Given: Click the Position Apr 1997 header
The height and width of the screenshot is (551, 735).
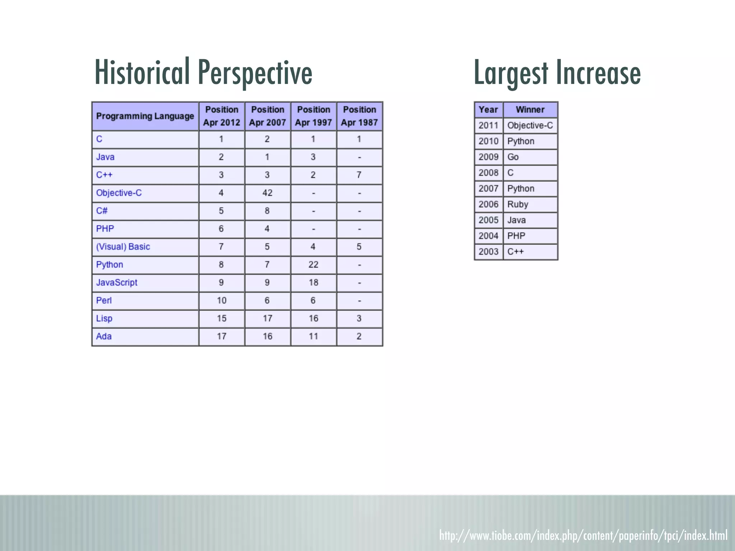Looking at the screenshot, I should [x=314, y=116].
